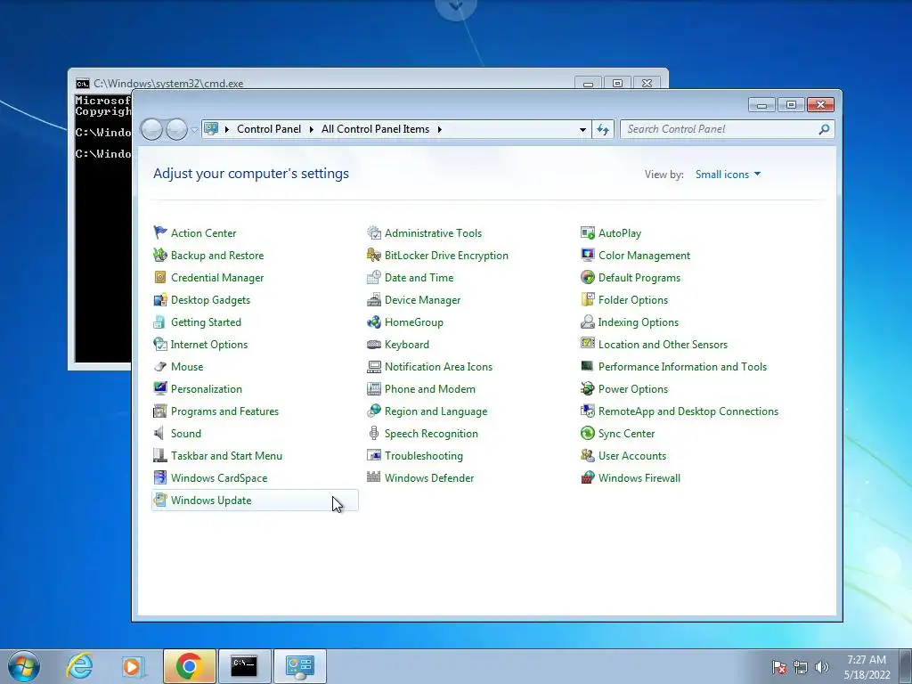Select the All Control Panel Items breadcrumb segment
The image size is (912, 684).
(x=375, y=129)
